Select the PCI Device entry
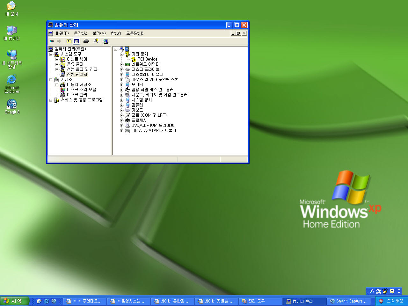This screenshot has height=306, width=408. pyautogui.click(x=147, y=59)
